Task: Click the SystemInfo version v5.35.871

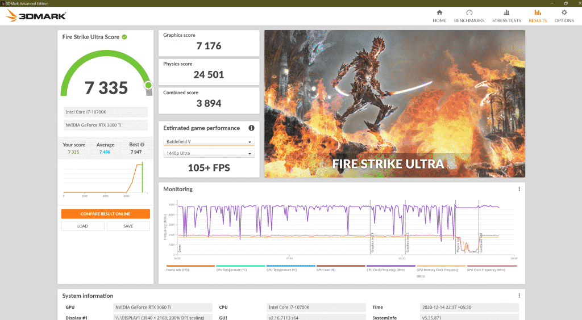Action: pyautogui.click(x=469, y=317)
